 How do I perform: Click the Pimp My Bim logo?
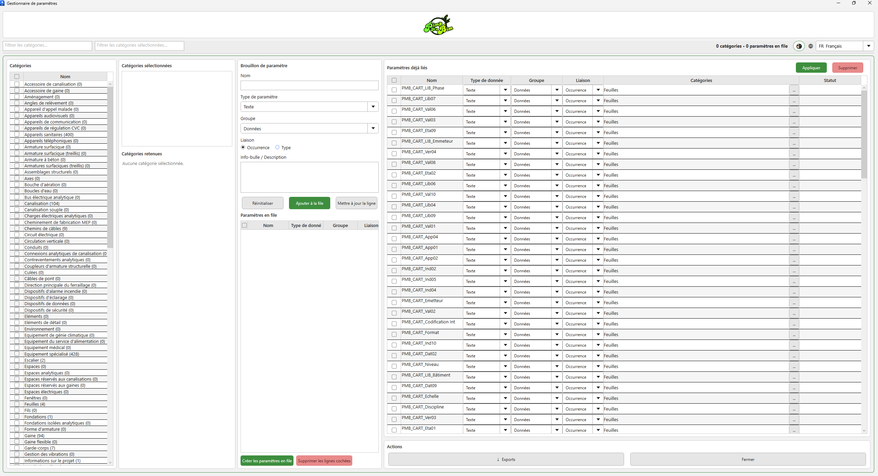(x=438, y=25)
